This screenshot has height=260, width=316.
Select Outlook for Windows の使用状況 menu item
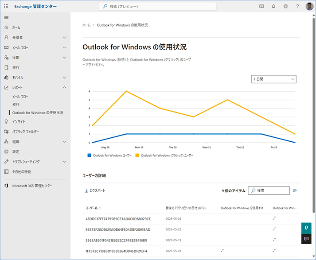pos(38,113)
